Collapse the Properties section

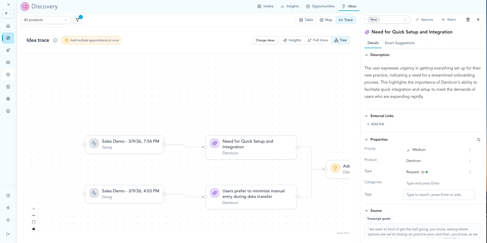366,140
